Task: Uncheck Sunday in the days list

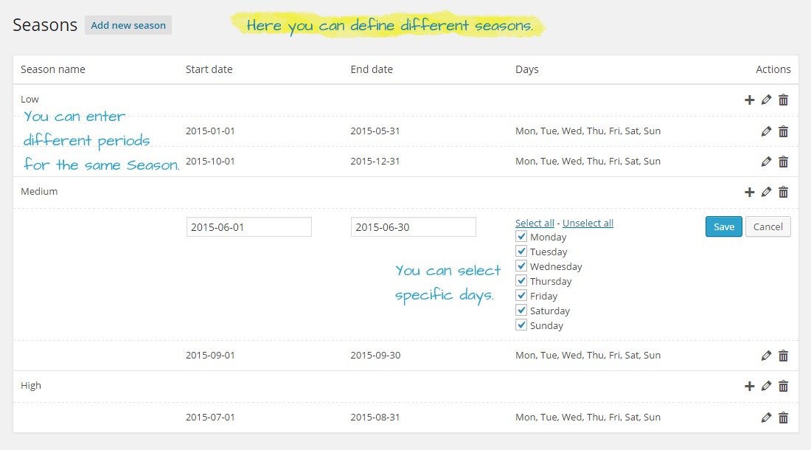Action: coord(521,325)
